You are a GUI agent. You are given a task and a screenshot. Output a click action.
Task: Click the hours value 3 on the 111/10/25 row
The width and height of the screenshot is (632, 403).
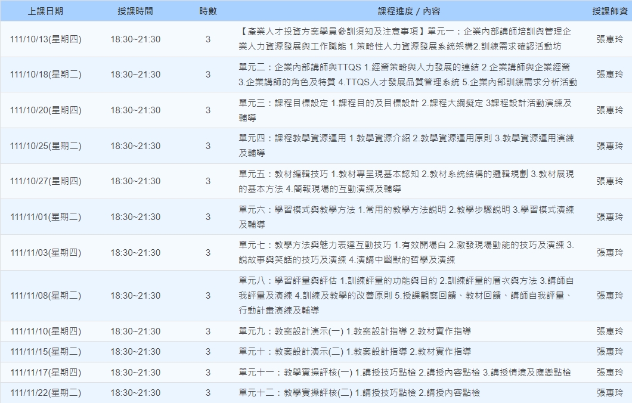pos(207,146)
